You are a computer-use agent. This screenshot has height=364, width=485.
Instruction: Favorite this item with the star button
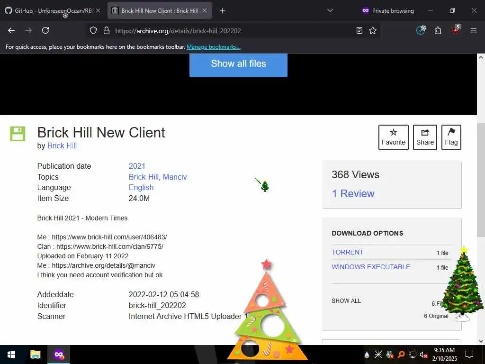coord(394,137)
